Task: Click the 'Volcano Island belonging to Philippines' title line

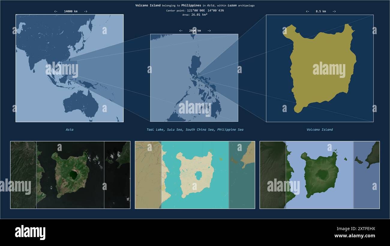Action: tap(195, 5)
